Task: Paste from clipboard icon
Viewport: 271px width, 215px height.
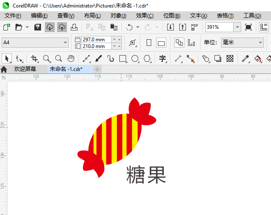Action: pos(114,27)
